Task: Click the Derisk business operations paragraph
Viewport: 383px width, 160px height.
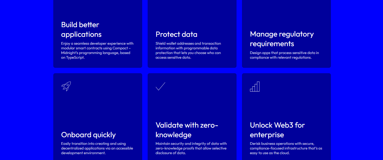Action: pos(286,148)
